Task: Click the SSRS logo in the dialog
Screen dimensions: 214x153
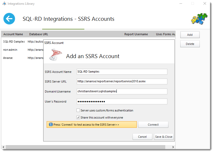Action: pos(56,55)
